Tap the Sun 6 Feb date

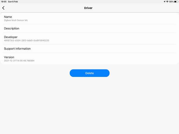pos(13,2)
